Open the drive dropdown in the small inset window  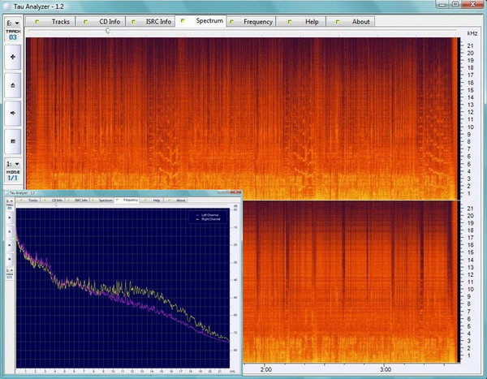coord(11,200)
